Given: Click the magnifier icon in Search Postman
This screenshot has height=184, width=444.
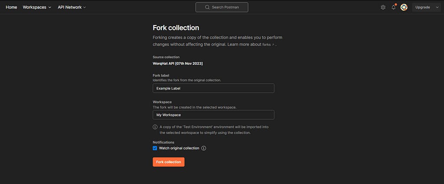Looking at the screenshot, I should pyautogui.click(x=207, y=7).
